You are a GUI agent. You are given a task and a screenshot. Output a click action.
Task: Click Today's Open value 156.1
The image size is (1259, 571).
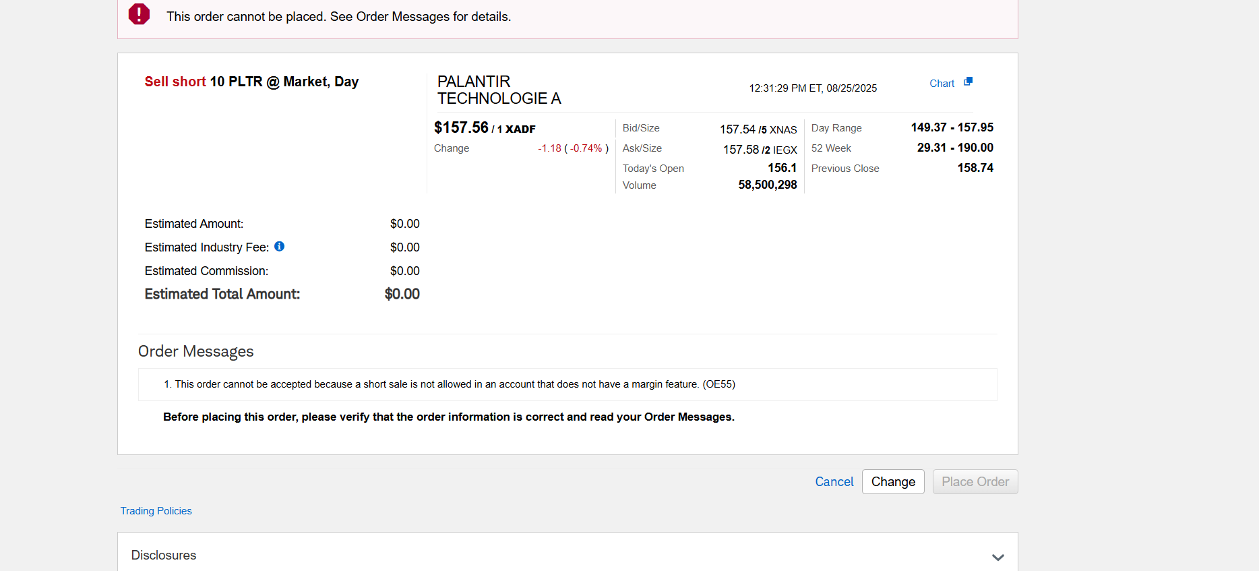[782, 168]
